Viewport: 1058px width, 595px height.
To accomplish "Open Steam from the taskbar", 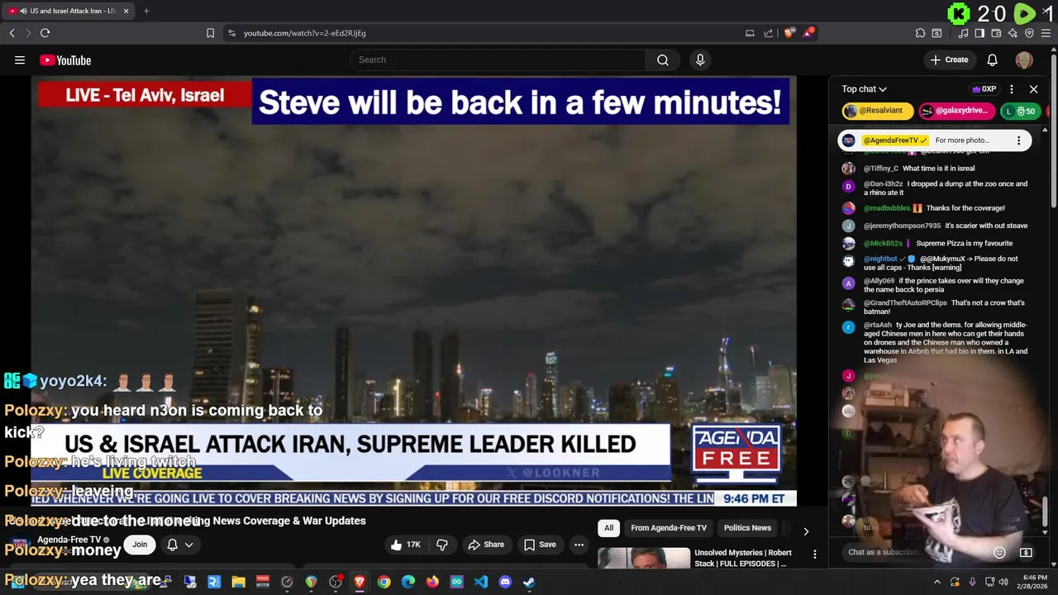I will tap(529, 582).
